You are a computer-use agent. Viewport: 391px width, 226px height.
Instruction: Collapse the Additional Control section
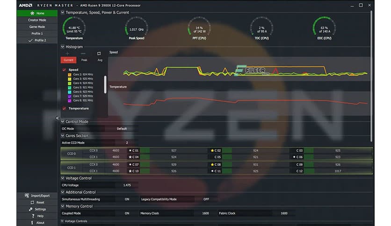tap(63, 192)
